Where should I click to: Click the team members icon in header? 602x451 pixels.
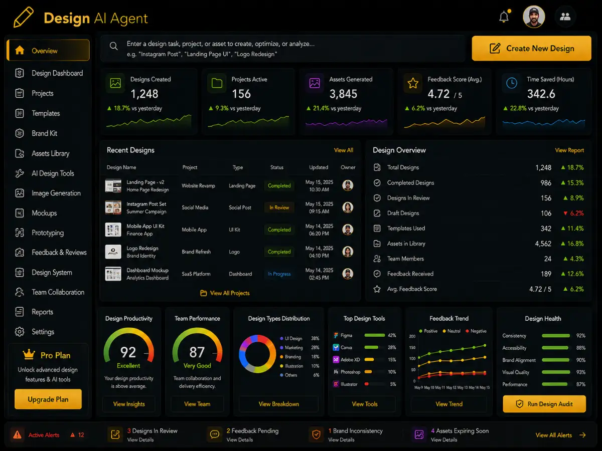click(565, 17)
